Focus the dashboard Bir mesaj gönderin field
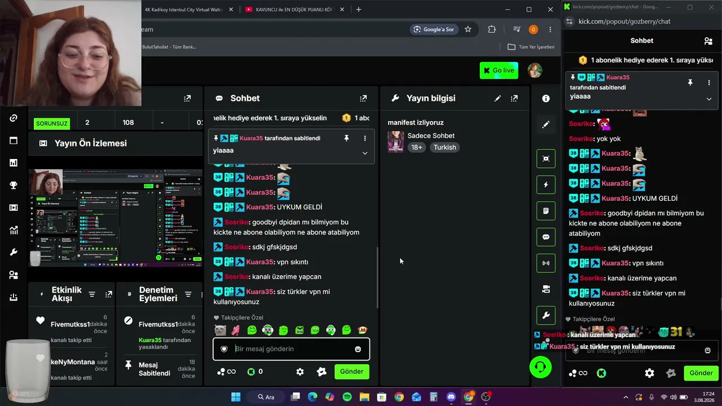Viewport: 722px width, 406px height. pyautogui.click(x=291, y=349)
